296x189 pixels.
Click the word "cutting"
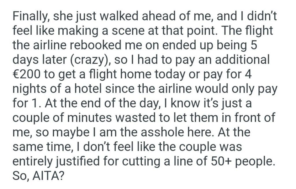coord(139,161)
